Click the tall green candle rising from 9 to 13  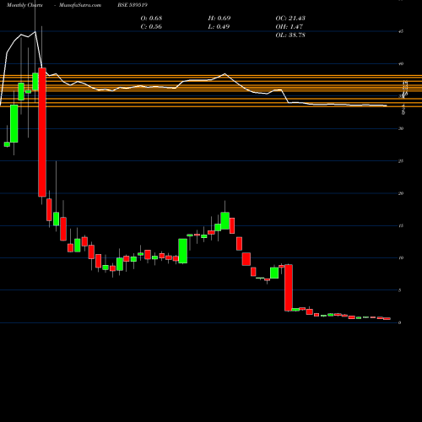183,251
